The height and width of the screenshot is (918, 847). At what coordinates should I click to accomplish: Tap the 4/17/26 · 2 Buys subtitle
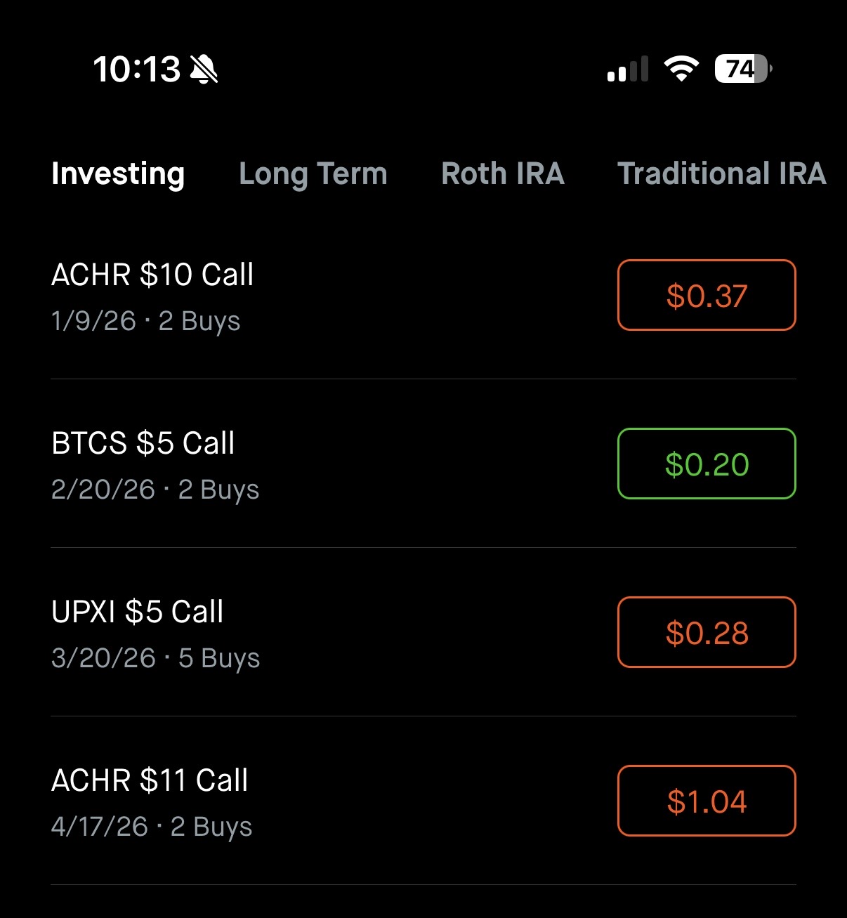click(152, 827)
